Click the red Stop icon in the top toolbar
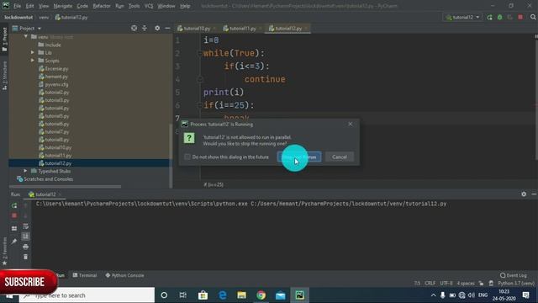538x303 pixels. pyautogui.click(x=520, y=17)
